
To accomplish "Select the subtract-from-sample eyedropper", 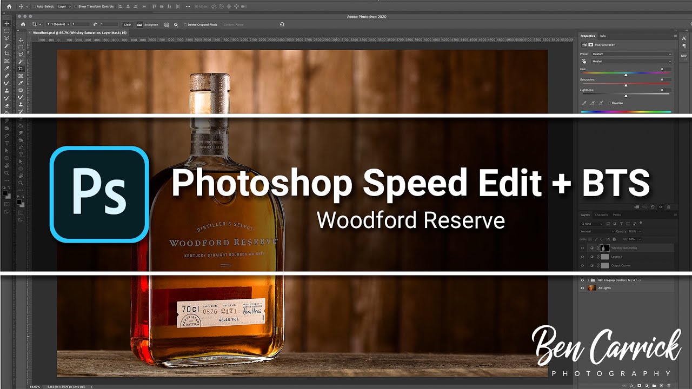I will click(601, 103).
